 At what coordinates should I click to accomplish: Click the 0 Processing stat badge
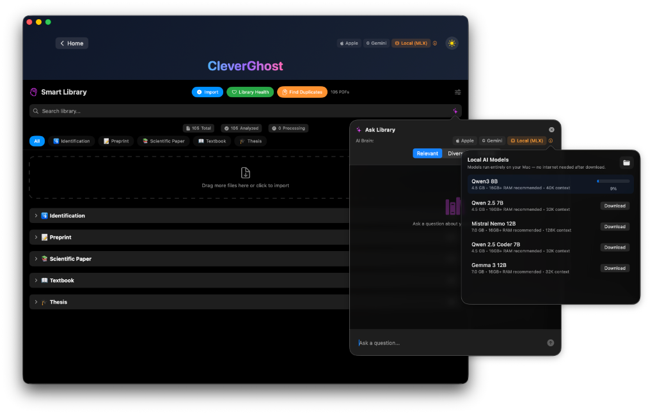(288, 128)
